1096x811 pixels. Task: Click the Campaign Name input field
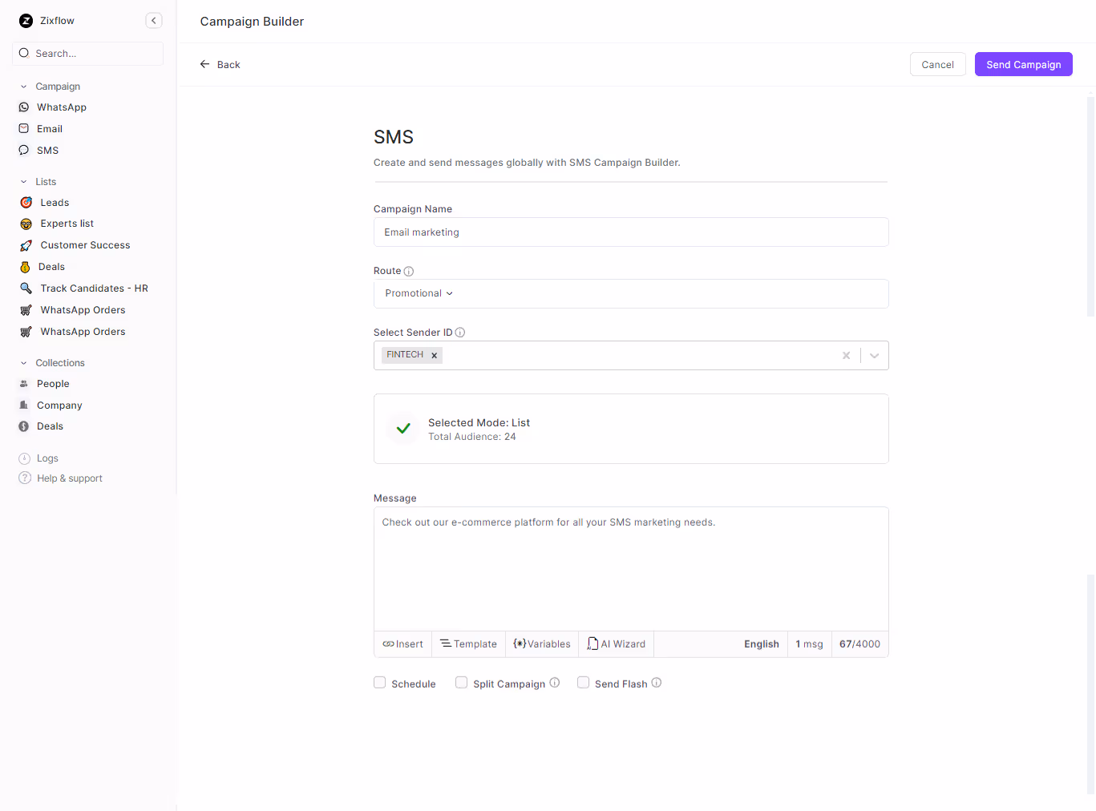point(631,232)
